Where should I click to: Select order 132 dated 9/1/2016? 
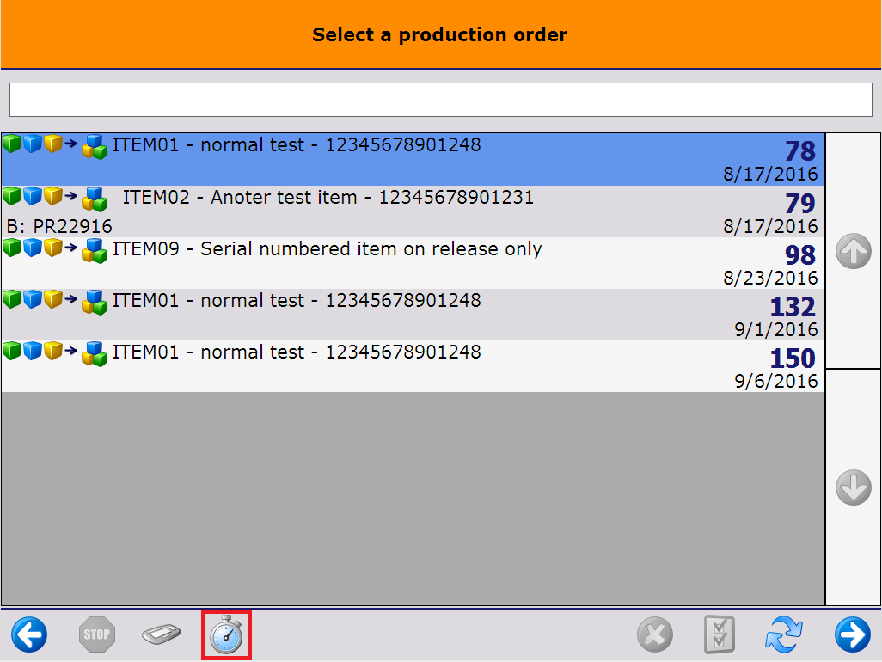click(413, 314)
